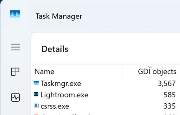Screen dimensions: 180x115
Task: Select the Lightroom.exe process row
Action: (x=105, y=95)
